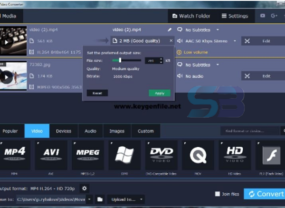
Task: Play the 72382.jpg thumbnail preview
Action: tap(7, 77)
